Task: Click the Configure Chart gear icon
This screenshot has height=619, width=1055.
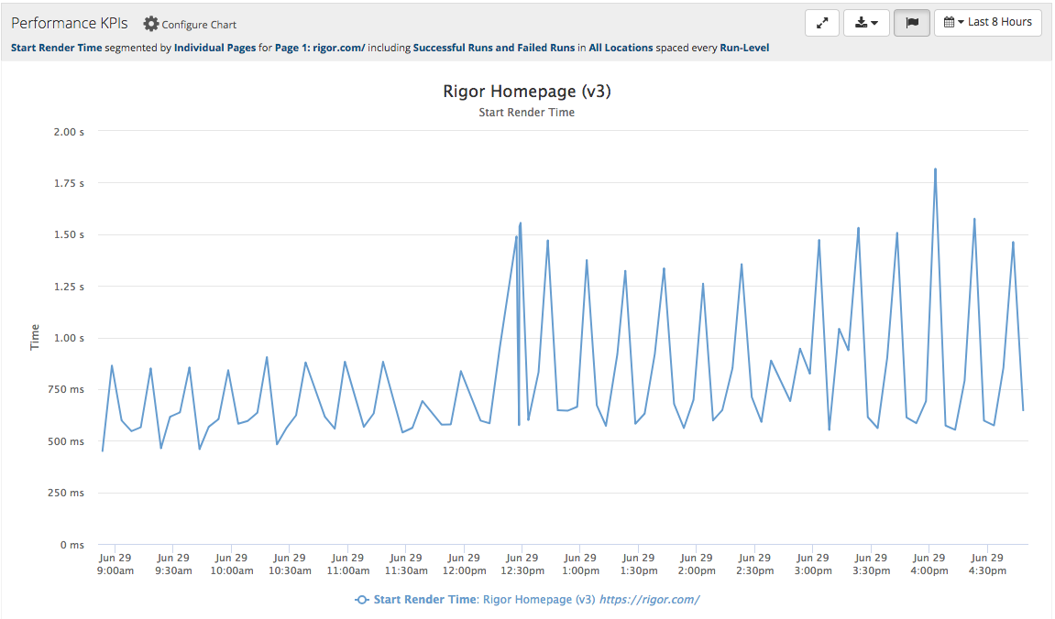Action: pos(150,24)
